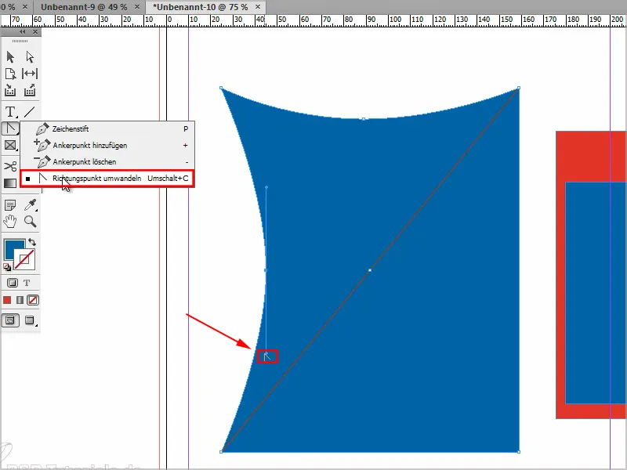This screenshot has width=627, height=470.
Task: Select the Page tool
Action: click(10, 74)
